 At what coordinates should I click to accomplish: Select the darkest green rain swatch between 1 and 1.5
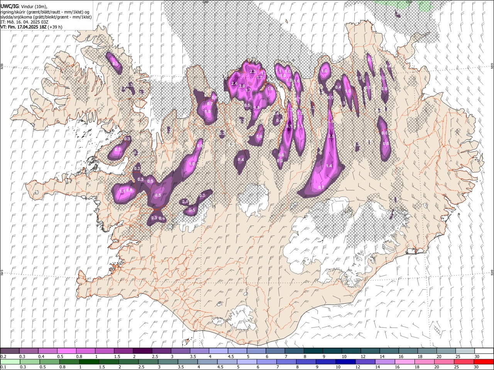[89, 362]
